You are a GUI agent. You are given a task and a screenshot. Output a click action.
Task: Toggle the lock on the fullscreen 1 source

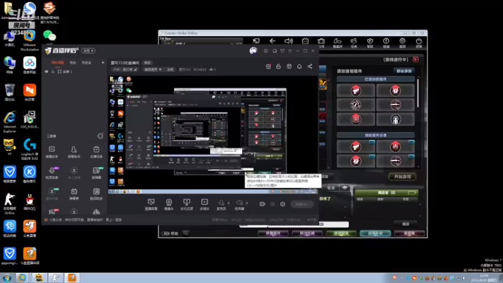point(53,72)
